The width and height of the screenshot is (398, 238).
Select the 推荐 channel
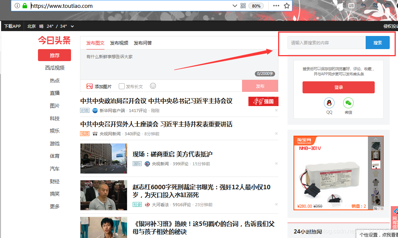point(54,55)
